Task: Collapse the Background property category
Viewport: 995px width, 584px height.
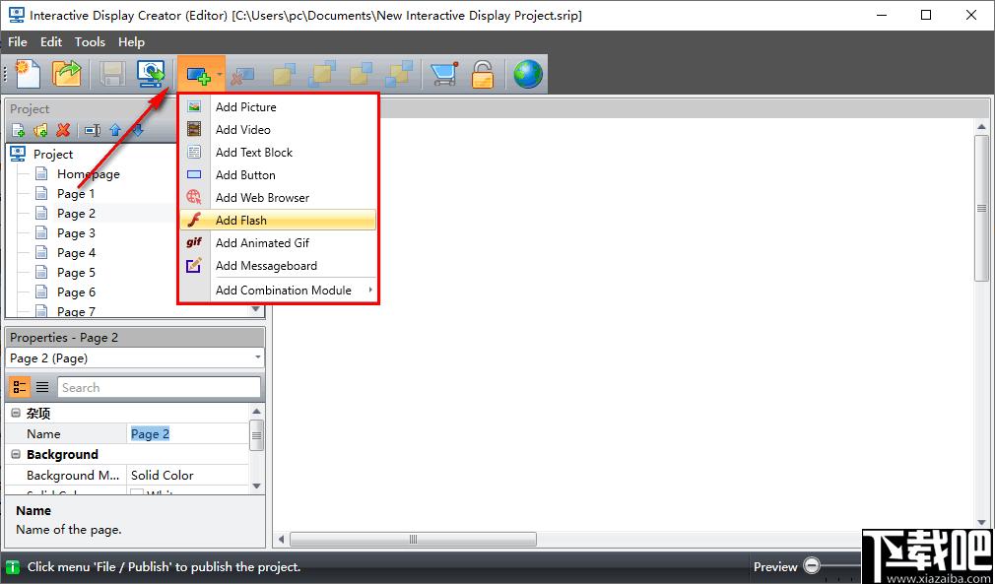Action: click(16, 455)
